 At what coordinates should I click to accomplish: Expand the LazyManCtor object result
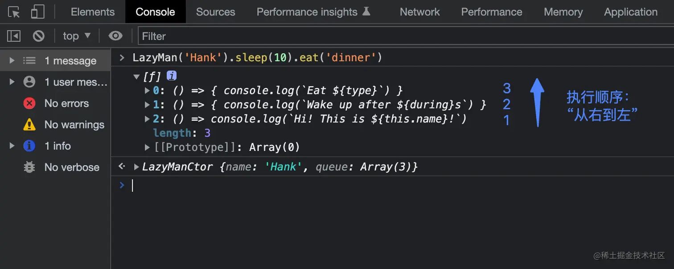[x=136, y=167]
